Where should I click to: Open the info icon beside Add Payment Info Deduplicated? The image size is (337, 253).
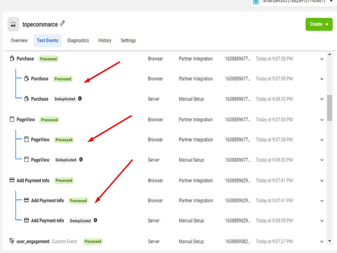tap(95, 220)
